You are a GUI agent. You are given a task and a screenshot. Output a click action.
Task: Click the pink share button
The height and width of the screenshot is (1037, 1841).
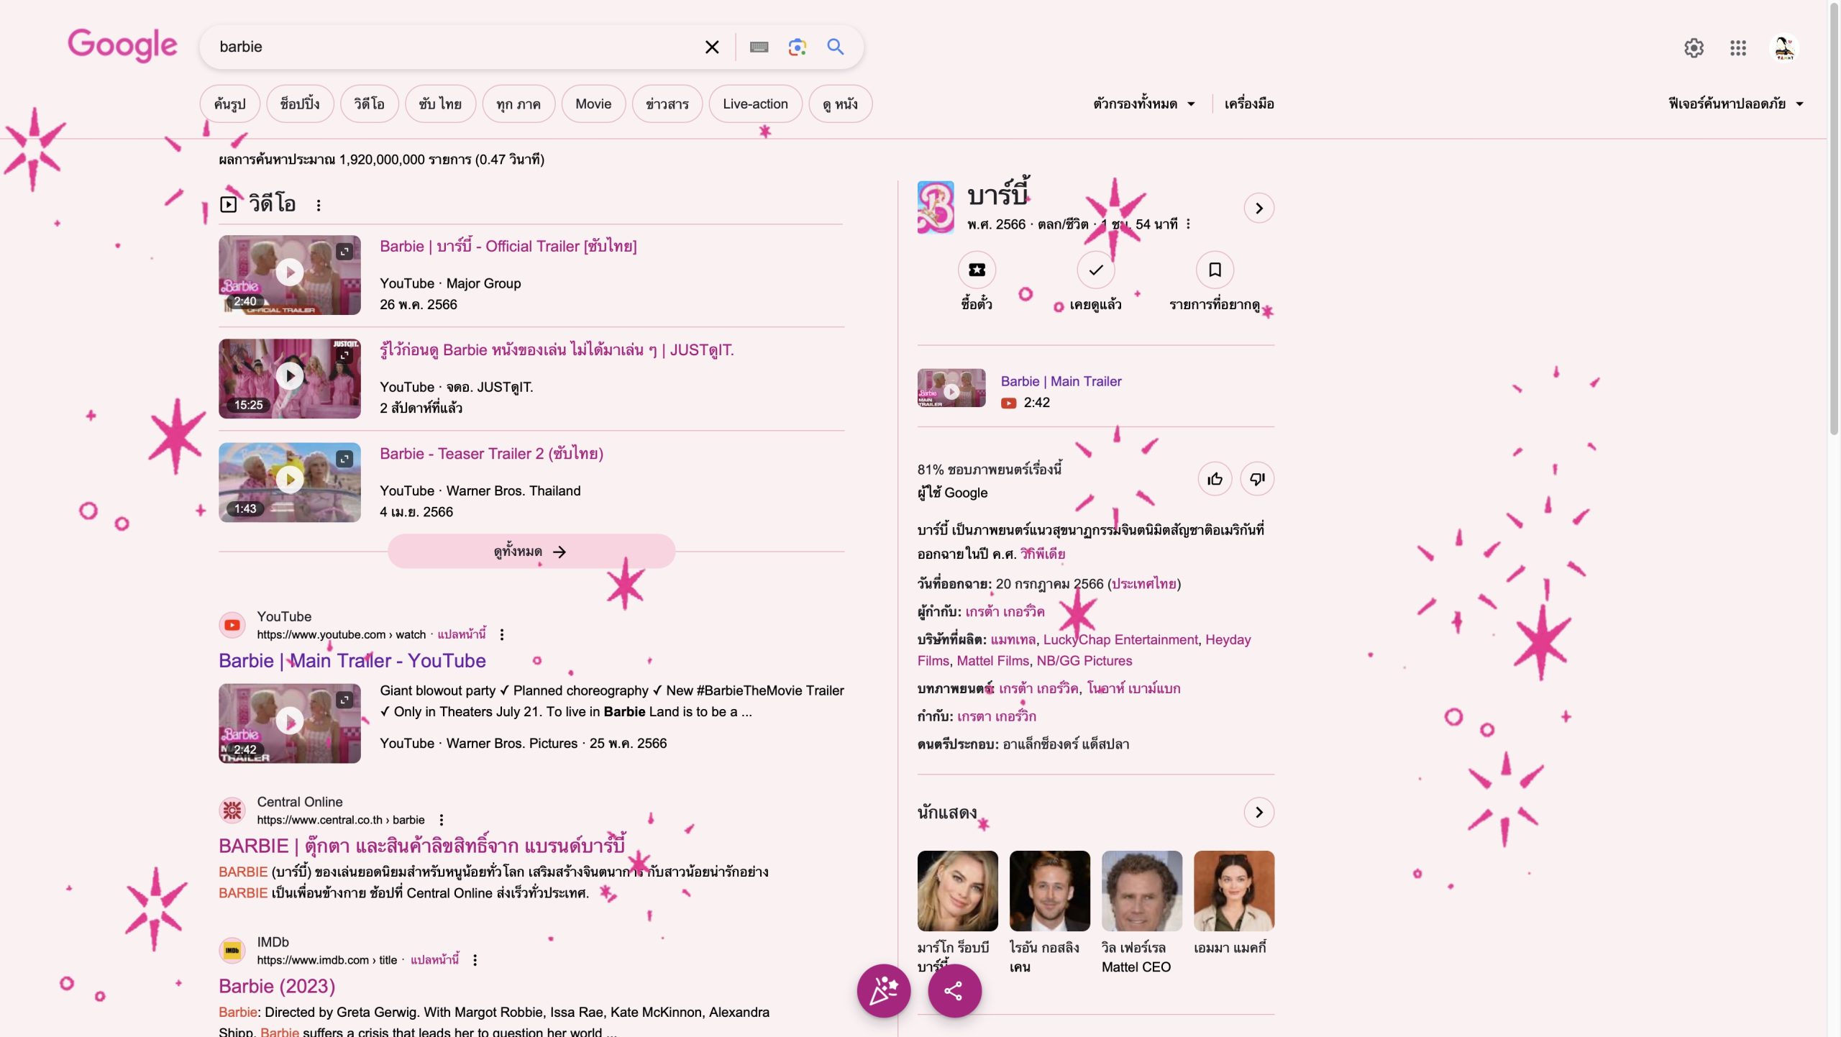pos(954,990)
